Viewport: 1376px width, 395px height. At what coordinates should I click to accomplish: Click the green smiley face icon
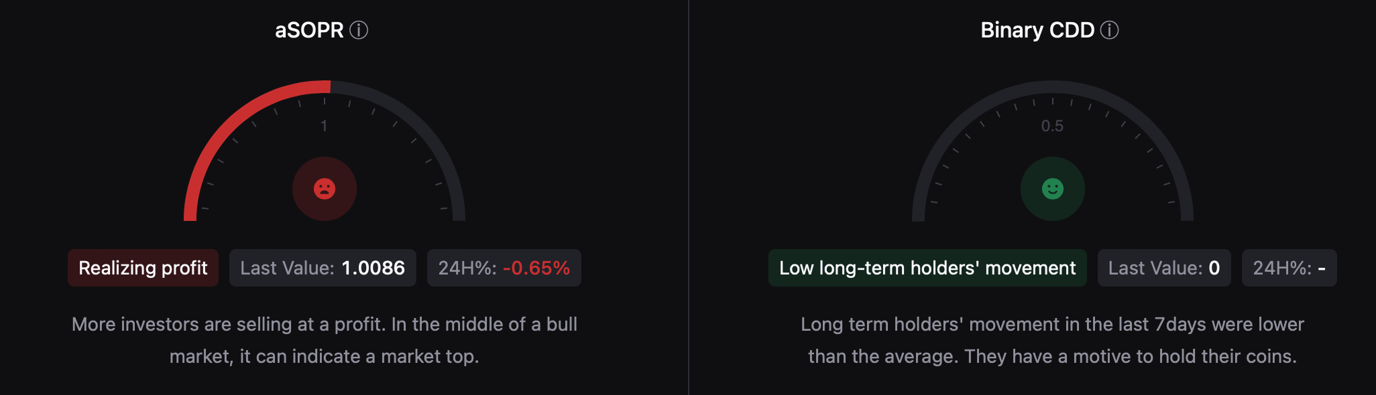1052,189
